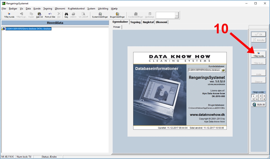
Task: Click the Andet button
Action: point(258,73)
